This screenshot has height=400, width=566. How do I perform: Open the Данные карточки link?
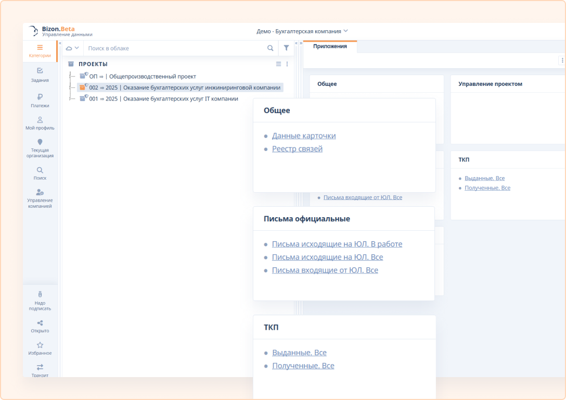pyautogui.click(x=304, y=136)
